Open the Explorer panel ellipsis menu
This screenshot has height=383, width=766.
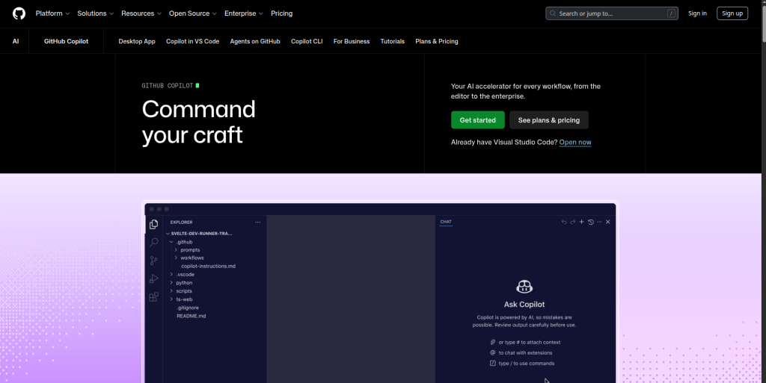258,222
